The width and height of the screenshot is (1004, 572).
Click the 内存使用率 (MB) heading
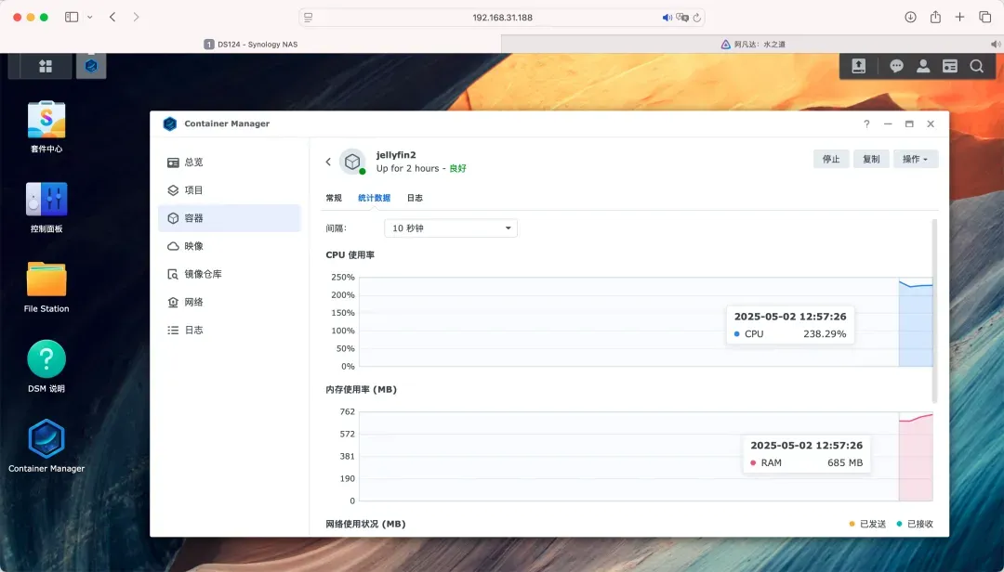(361, 389)
